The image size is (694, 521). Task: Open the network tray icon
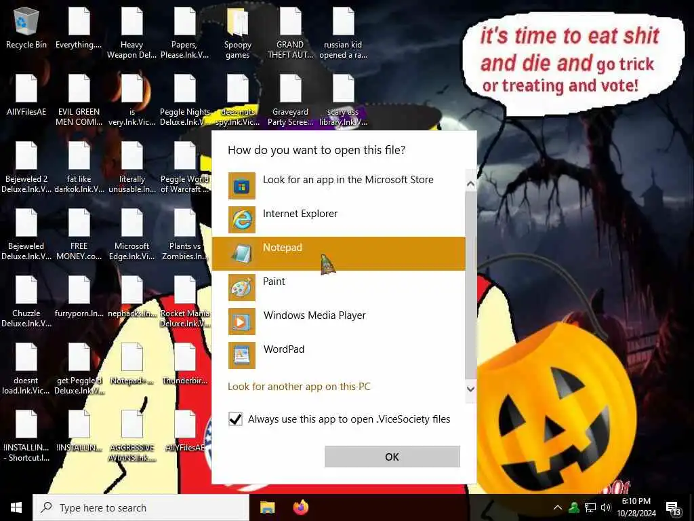tap(590, 507)
